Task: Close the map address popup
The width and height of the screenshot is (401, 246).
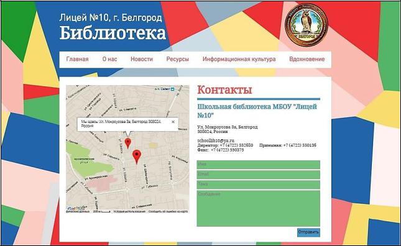Action: tap(173, 122)
